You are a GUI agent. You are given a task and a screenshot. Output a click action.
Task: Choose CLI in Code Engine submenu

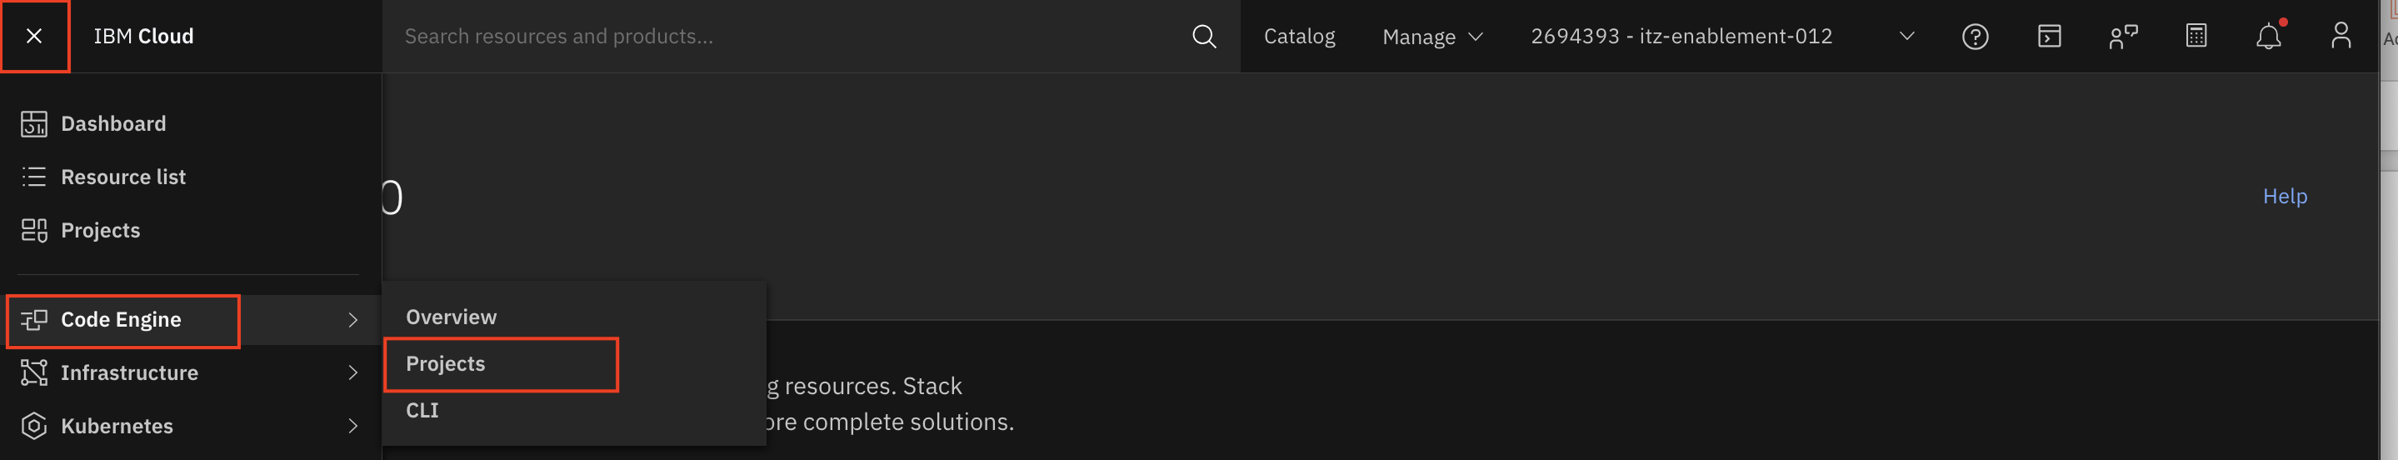(422, 411)
